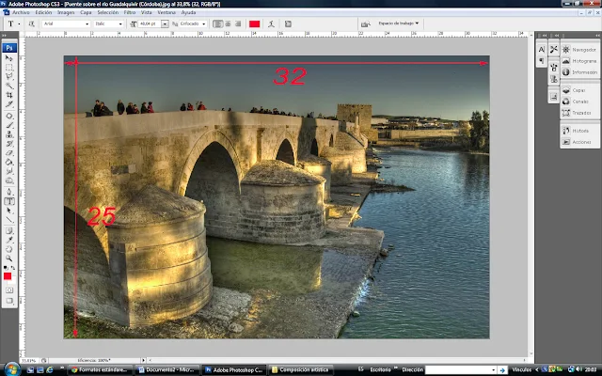Select the Line shape tool
Image resolution: width=602 pixels, height=376 pixels.
[x=9, y=219]
